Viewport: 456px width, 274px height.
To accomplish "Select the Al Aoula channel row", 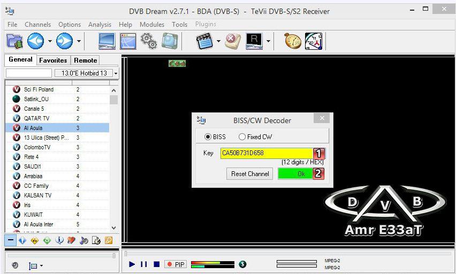I will point(57,128).
